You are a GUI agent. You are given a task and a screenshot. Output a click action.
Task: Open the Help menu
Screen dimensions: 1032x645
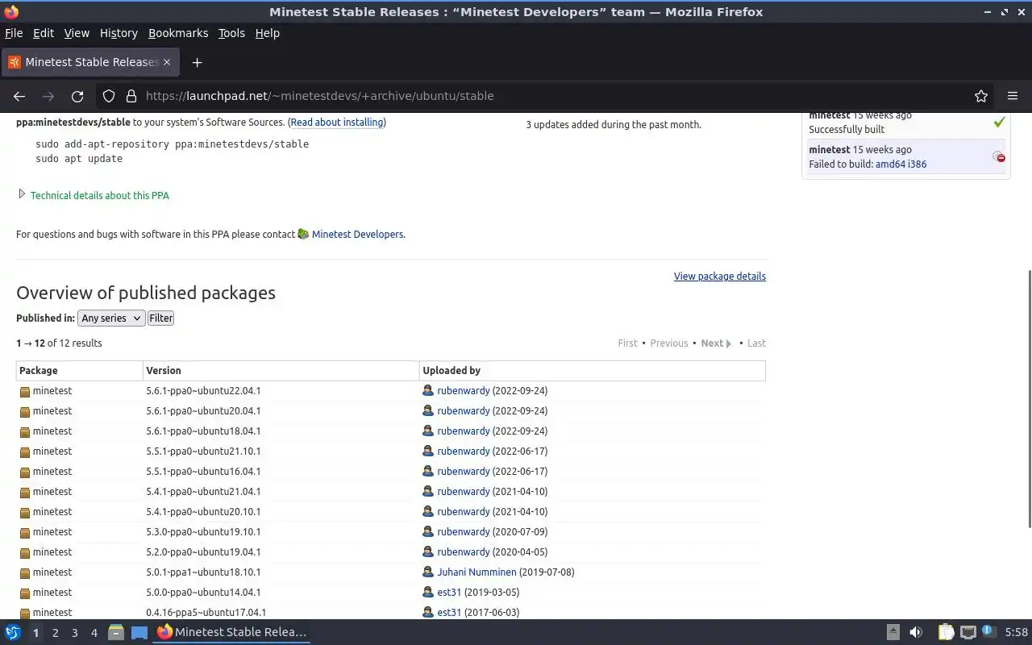(268, 33)
